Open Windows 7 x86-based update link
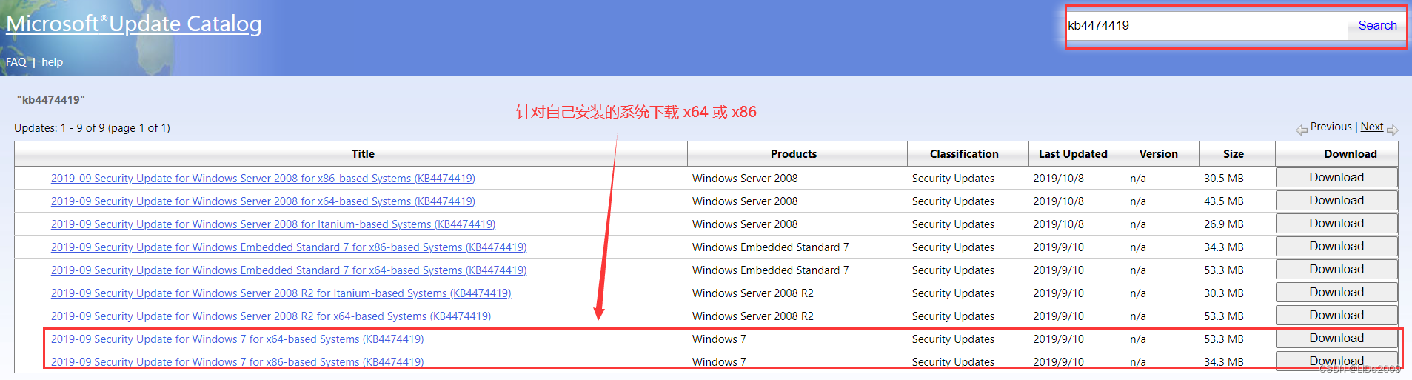The height and width of the screenshot is (380, 1412). click(237, 362)
